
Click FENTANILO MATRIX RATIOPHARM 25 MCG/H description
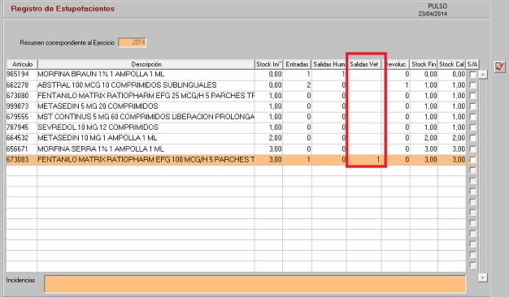146,96
